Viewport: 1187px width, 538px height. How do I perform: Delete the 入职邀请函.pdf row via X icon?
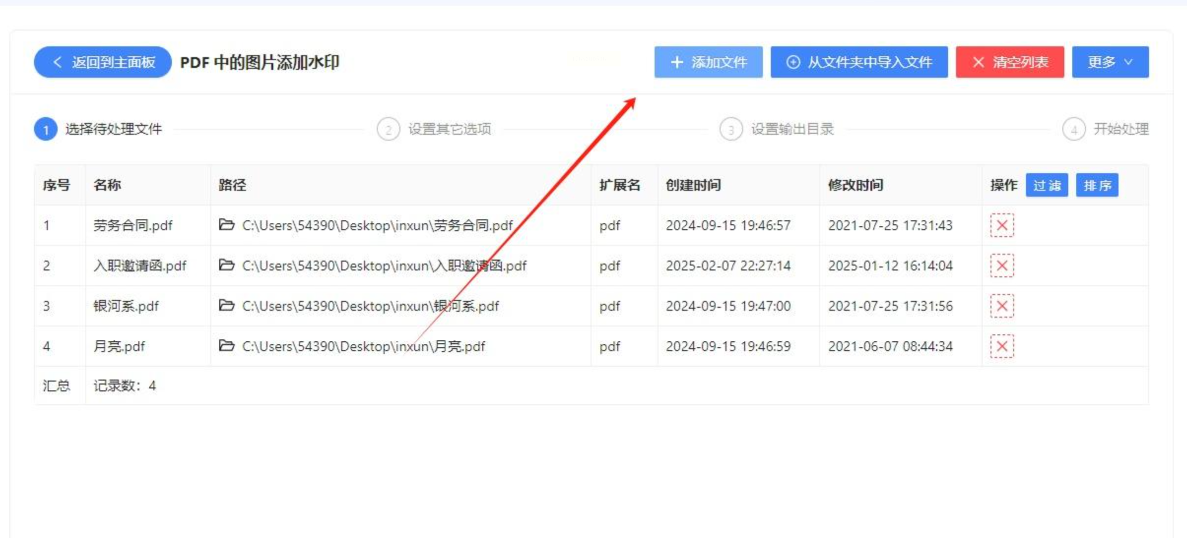(1001, 266)
